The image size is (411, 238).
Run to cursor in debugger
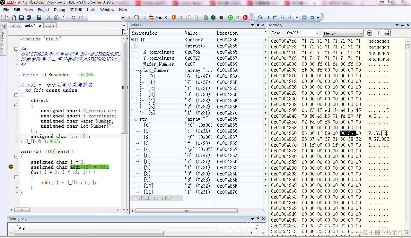point(290,18)
